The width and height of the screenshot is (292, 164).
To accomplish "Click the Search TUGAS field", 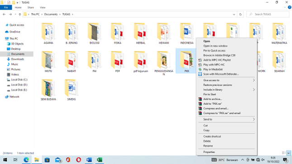I will (x=268, y=14).
